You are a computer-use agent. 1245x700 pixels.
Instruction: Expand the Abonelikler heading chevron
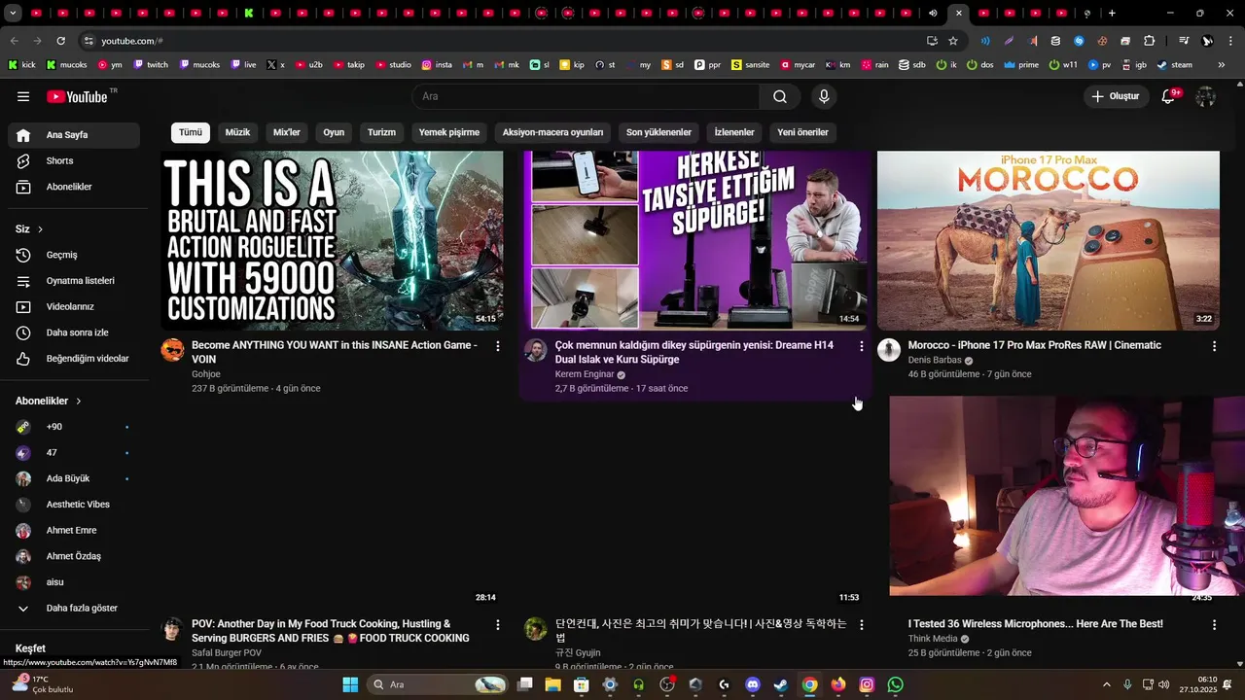[x=79, y=401]
